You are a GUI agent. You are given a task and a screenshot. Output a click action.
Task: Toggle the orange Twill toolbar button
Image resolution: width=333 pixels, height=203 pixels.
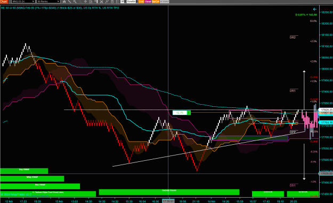point(141,2)
